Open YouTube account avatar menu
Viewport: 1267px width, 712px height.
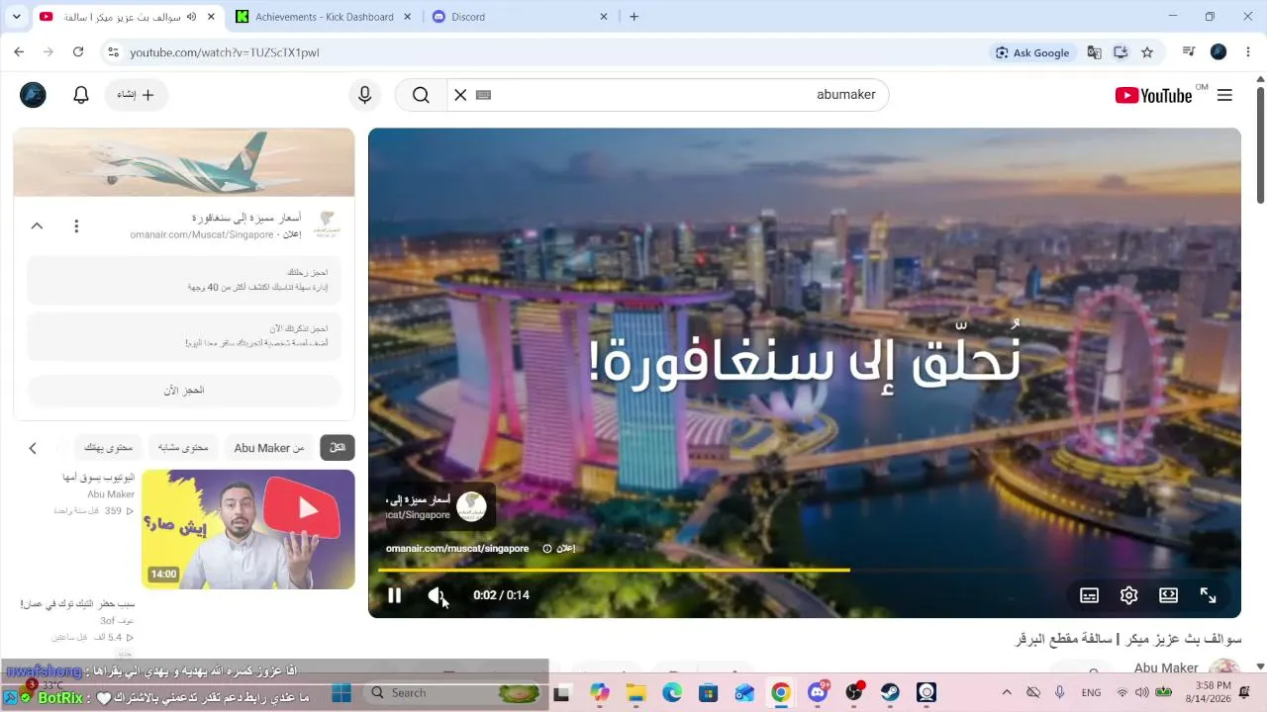tap(33, 95)
